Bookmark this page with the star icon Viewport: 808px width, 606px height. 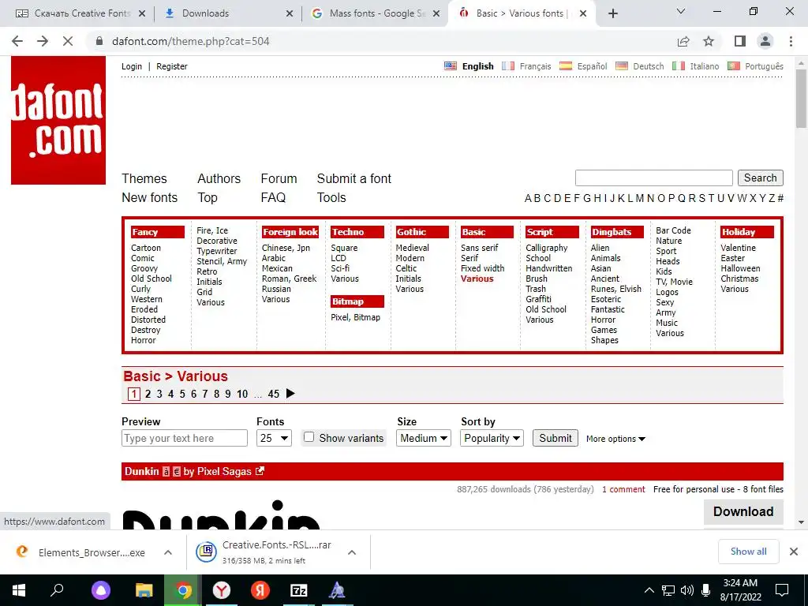709,41
